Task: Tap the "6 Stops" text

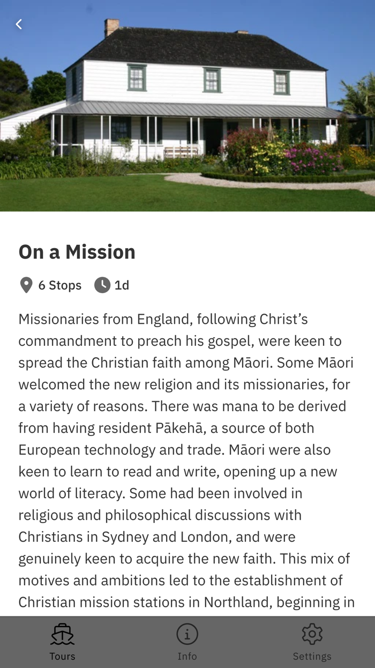Action: pos(59,285)
